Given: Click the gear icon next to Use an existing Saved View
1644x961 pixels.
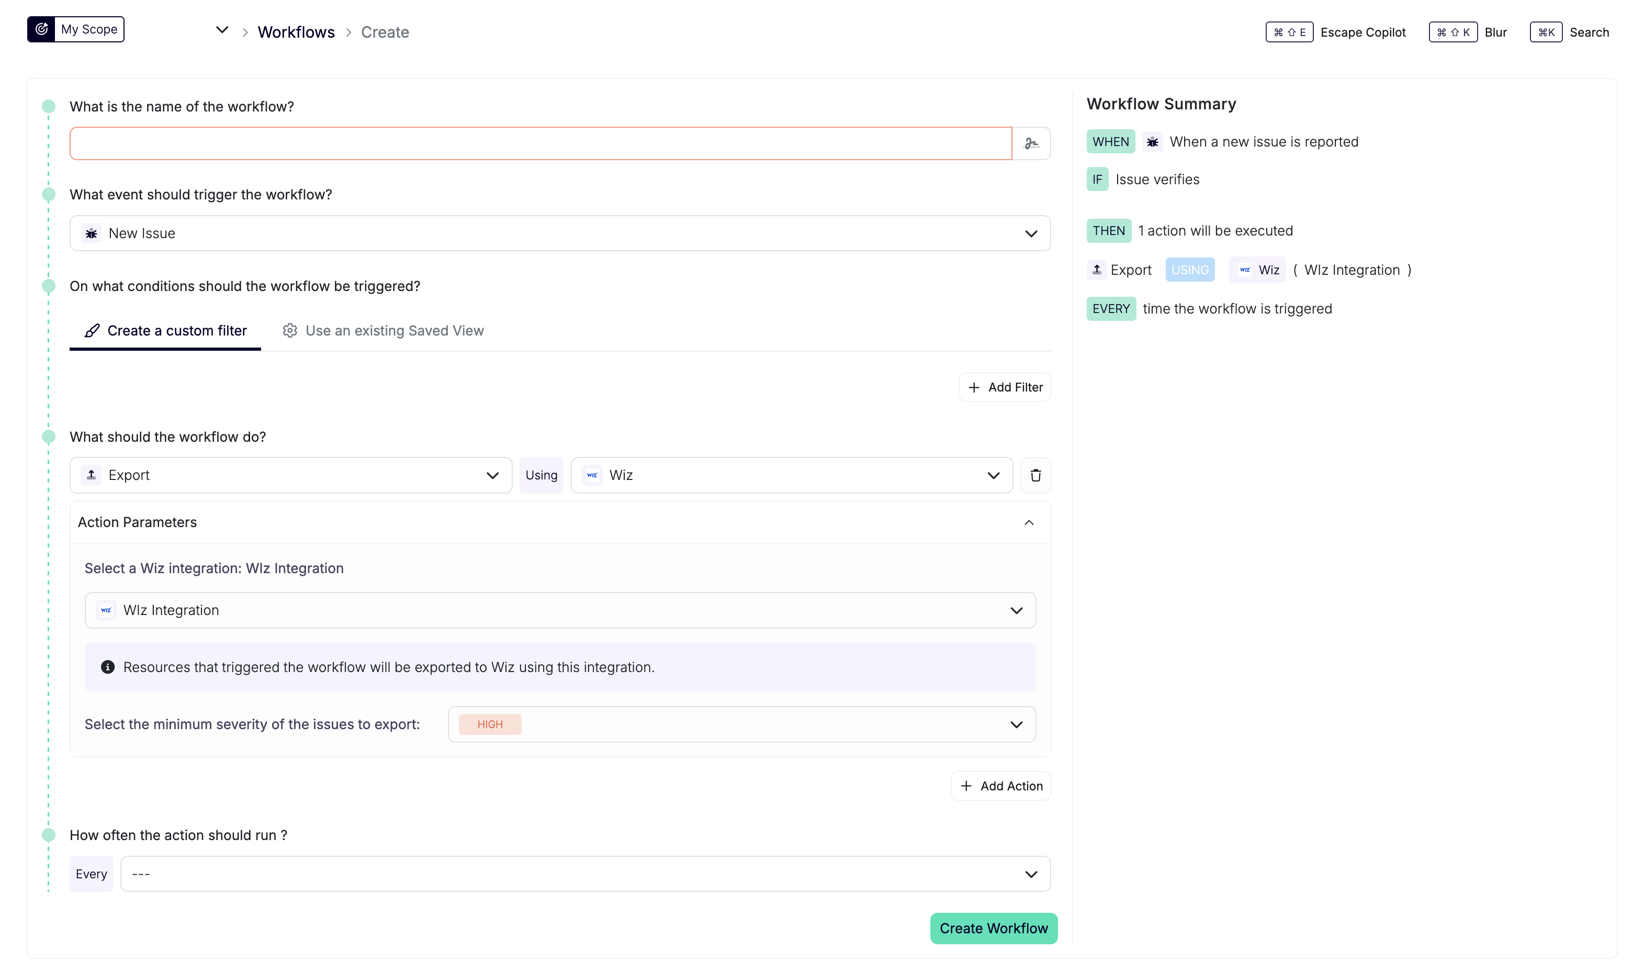Looking at the screenshot, I should coord(290,330).
